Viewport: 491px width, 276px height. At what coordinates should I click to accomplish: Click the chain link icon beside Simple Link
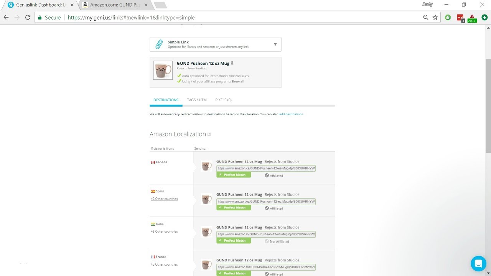[159, 44]
